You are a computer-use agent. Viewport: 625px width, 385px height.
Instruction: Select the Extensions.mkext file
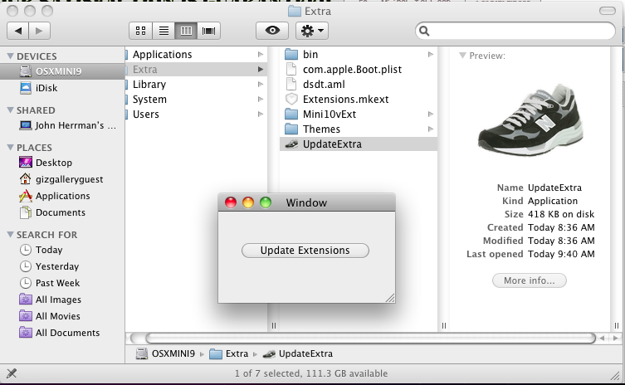(x=359, y=100)
